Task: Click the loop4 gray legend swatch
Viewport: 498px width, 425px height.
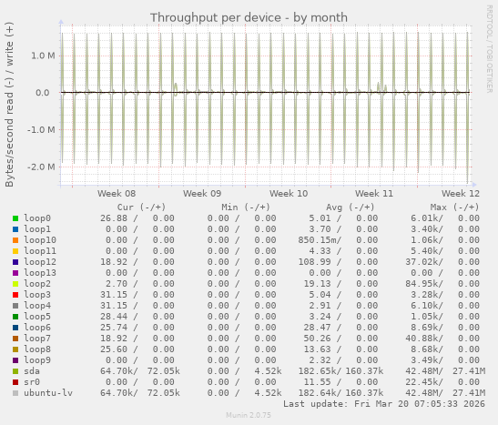Action: 15,306
